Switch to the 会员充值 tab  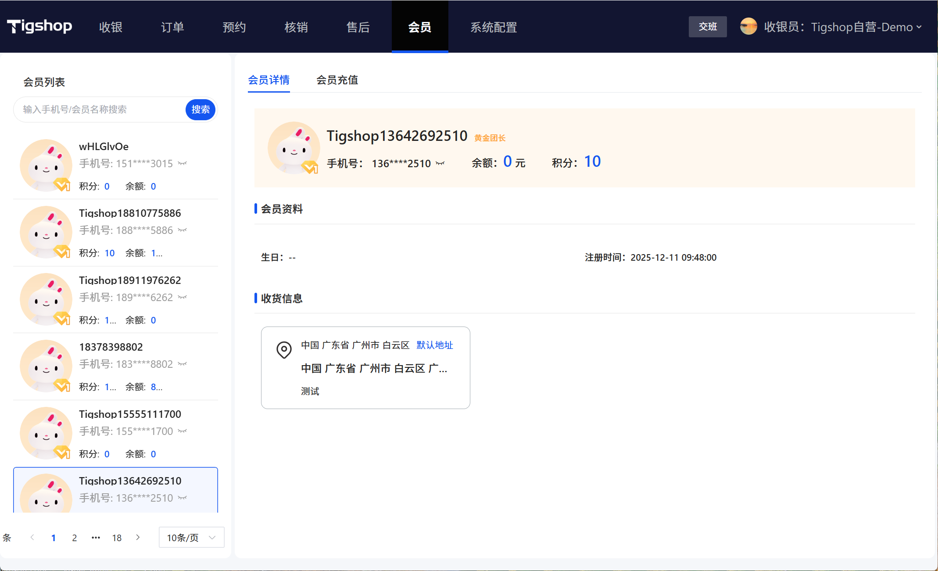click(x=337, y=80)
